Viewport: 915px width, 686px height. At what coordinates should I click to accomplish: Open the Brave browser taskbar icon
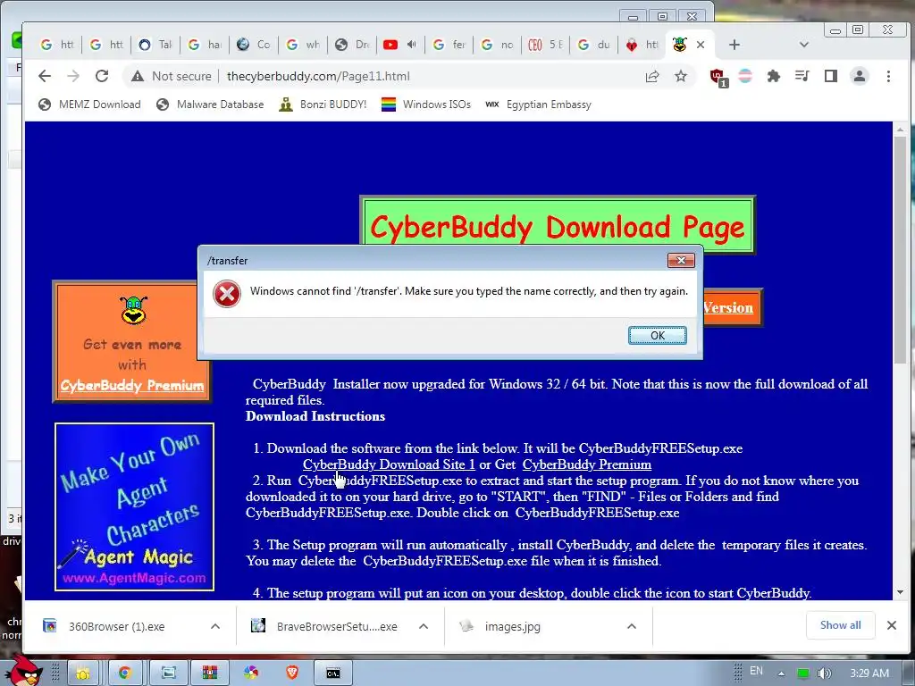coord(292,673)
